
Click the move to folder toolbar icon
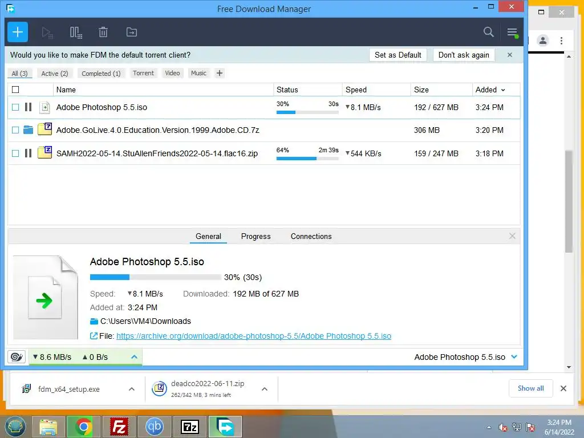click(132, 33)
